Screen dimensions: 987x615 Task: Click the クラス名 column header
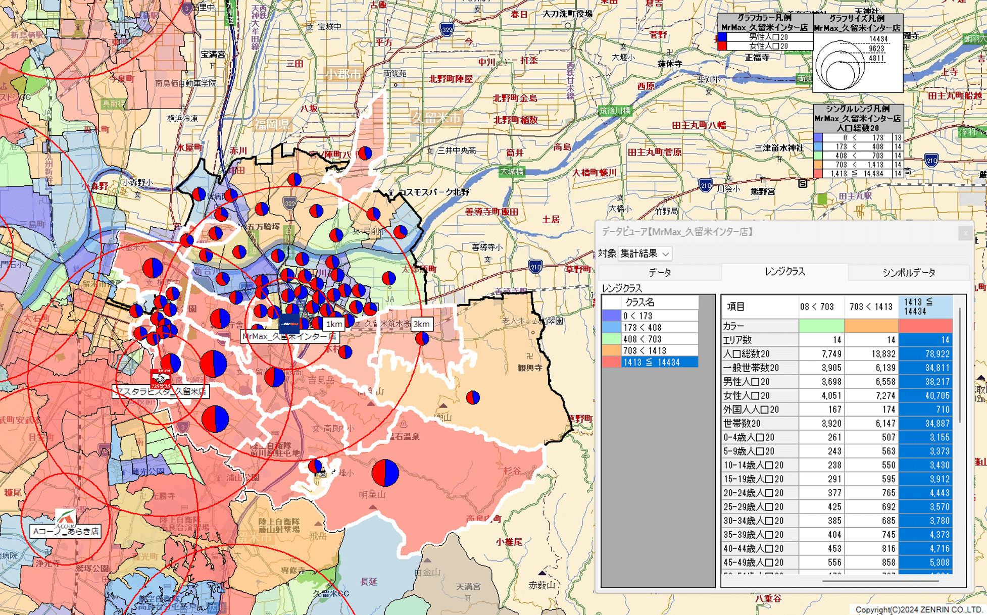[659, 302]
